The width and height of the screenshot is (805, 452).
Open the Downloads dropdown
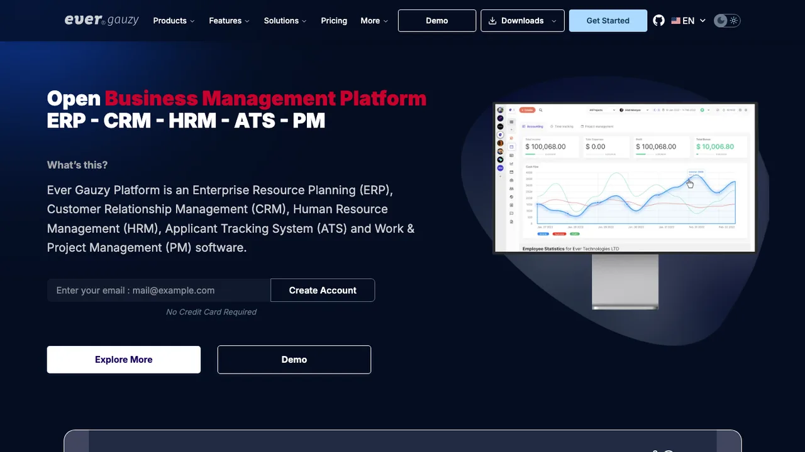click(523, 21)
